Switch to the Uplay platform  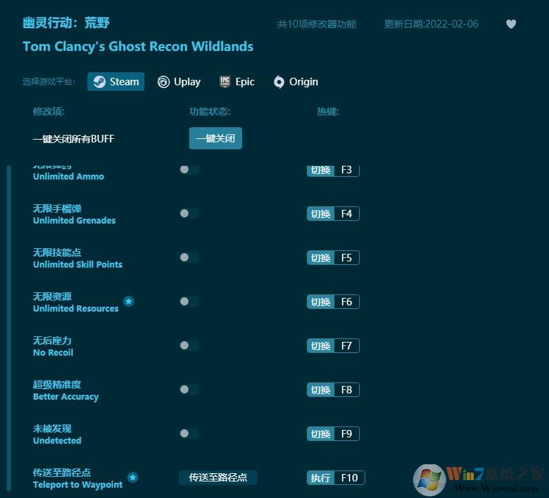180,82
